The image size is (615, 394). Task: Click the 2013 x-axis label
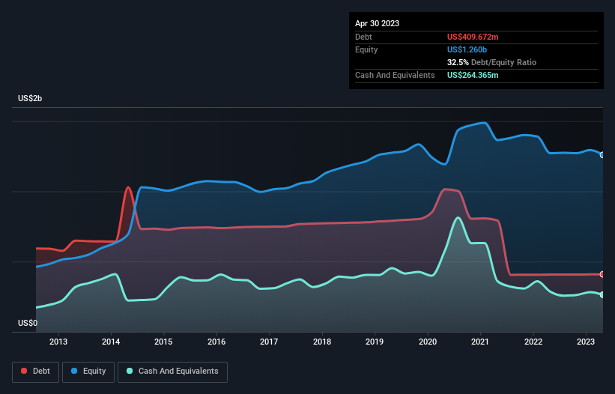[x=58, y=342]
